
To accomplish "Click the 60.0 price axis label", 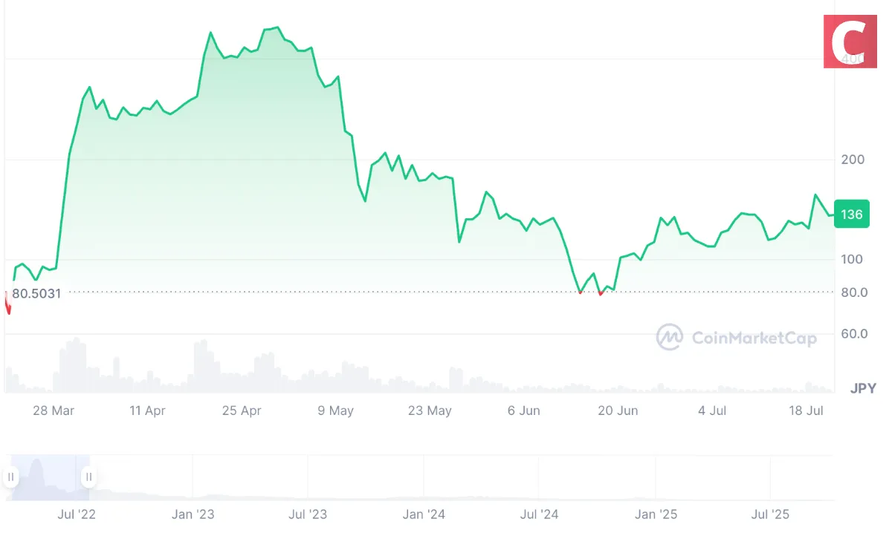I will coord(853,334).
